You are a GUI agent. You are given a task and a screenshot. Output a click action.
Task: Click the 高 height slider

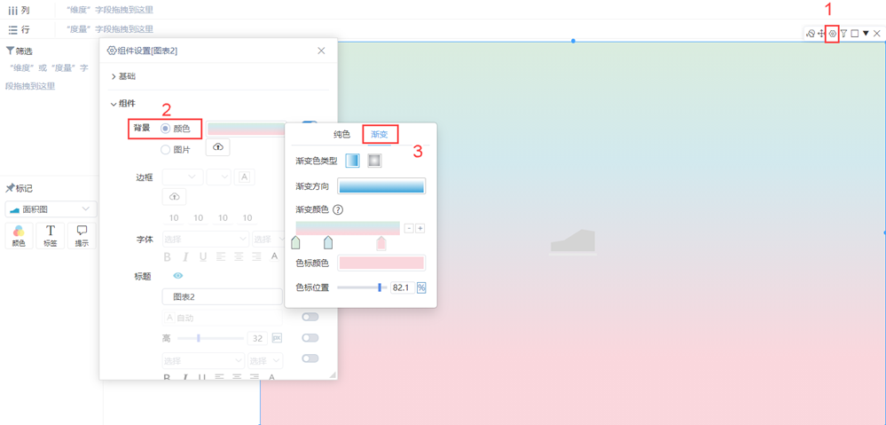tap(210, 338)
